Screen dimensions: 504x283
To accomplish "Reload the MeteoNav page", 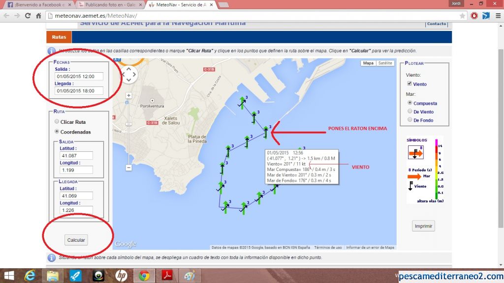I will 28,15.
